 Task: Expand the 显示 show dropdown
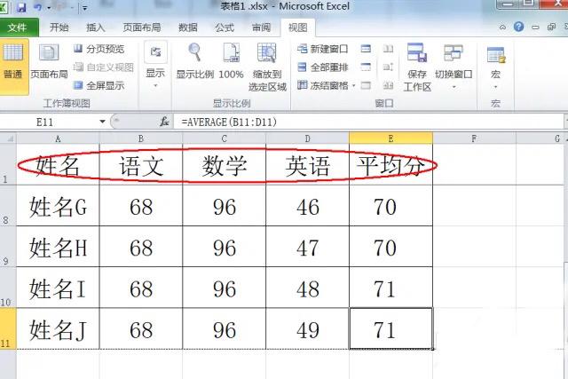coord(155,66)
